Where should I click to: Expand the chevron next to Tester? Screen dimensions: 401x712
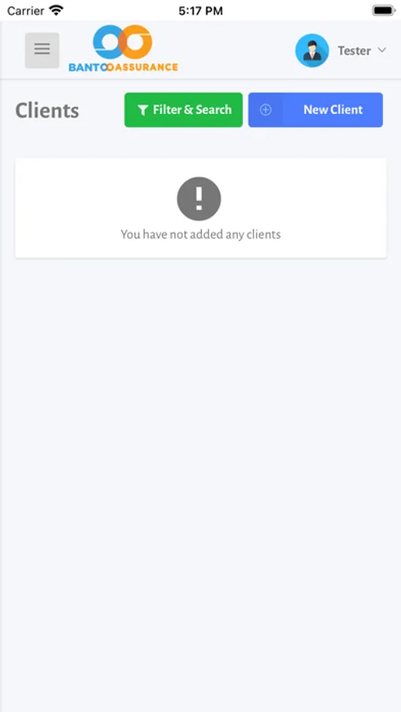[382, 50]
